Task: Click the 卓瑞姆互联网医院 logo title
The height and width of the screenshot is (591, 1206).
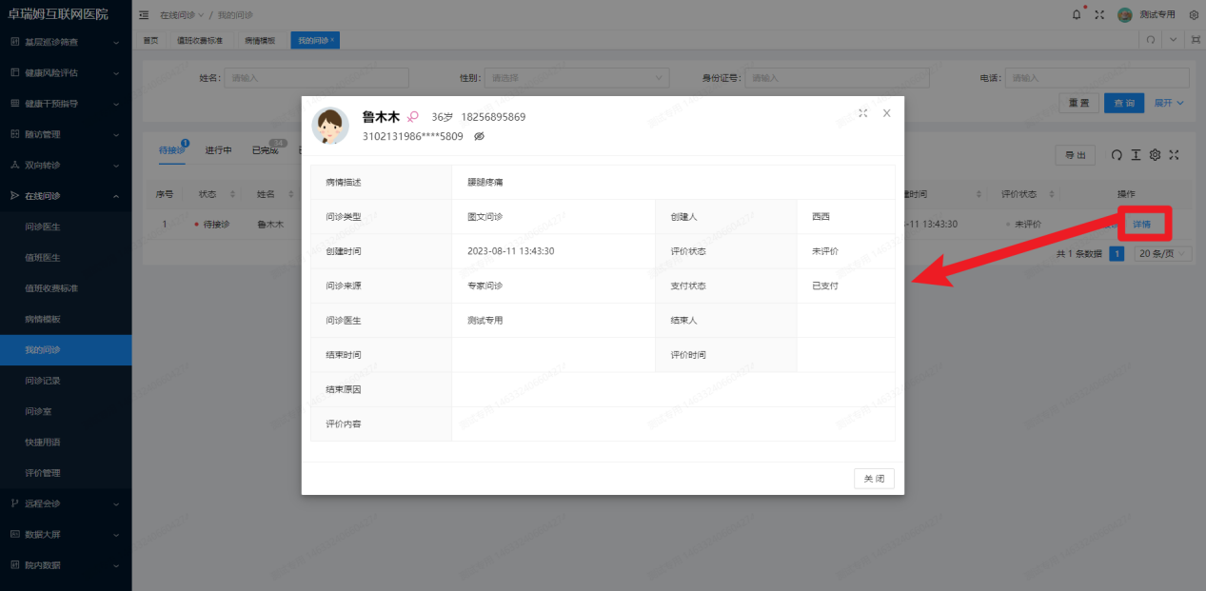Action: click(58, 14)
